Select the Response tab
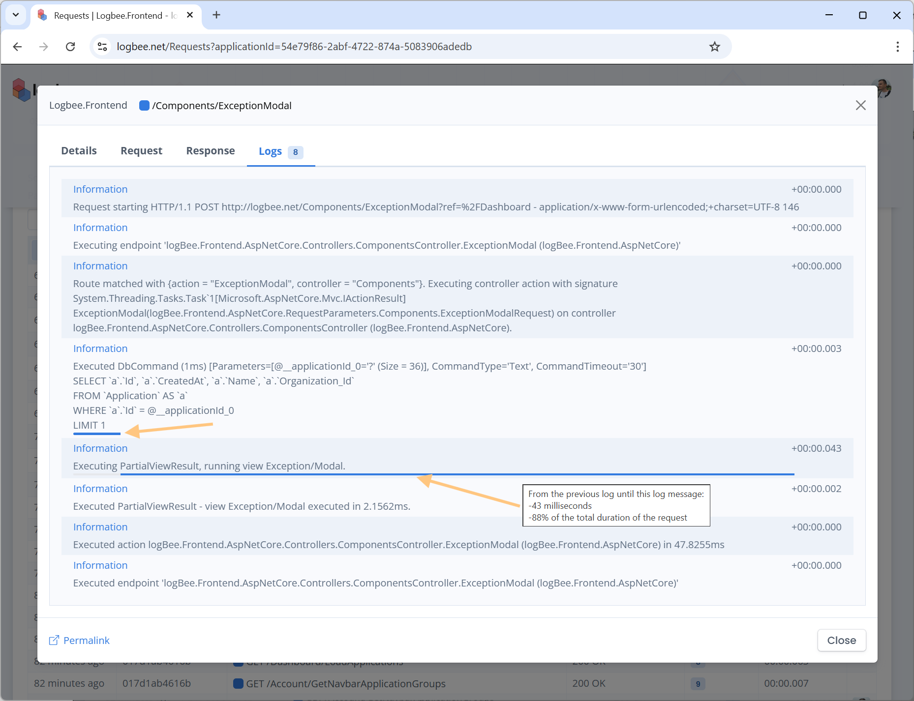The height and width of the screenshot is (701, 914). (x=210, y=151)
